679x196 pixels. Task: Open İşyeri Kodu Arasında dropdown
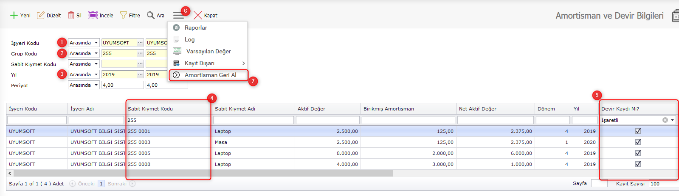pos(96,43)
